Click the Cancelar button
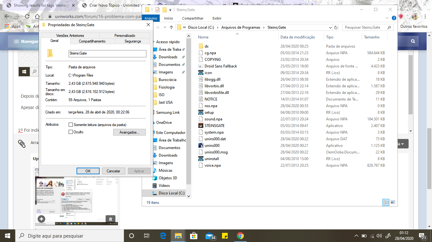 click(114, 171)
